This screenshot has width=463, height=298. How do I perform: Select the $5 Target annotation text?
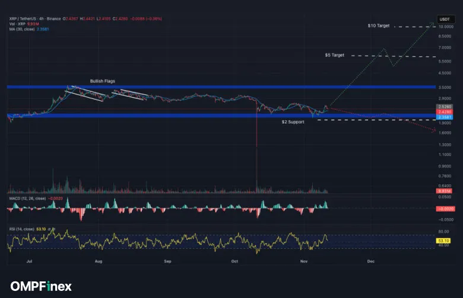point(334,55)
